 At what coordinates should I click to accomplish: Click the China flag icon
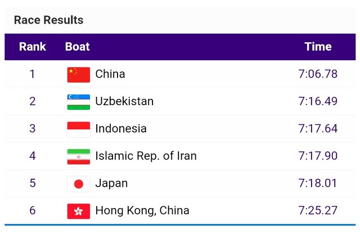[78, 74]
